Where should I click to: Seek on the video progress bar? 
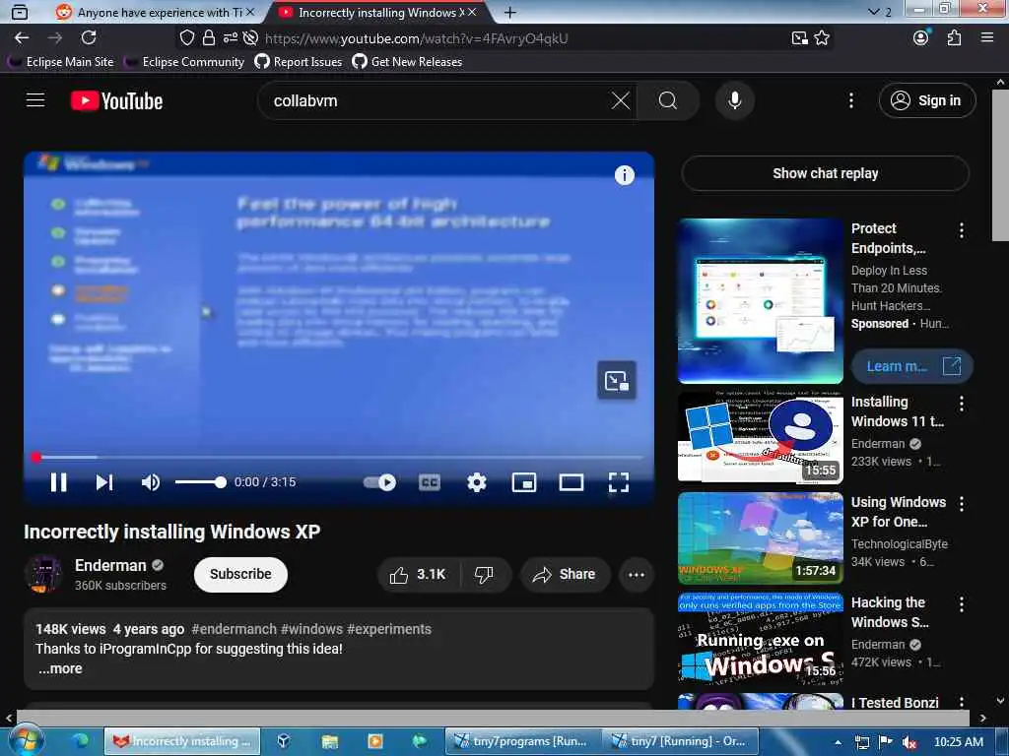[x=339, y=457]
